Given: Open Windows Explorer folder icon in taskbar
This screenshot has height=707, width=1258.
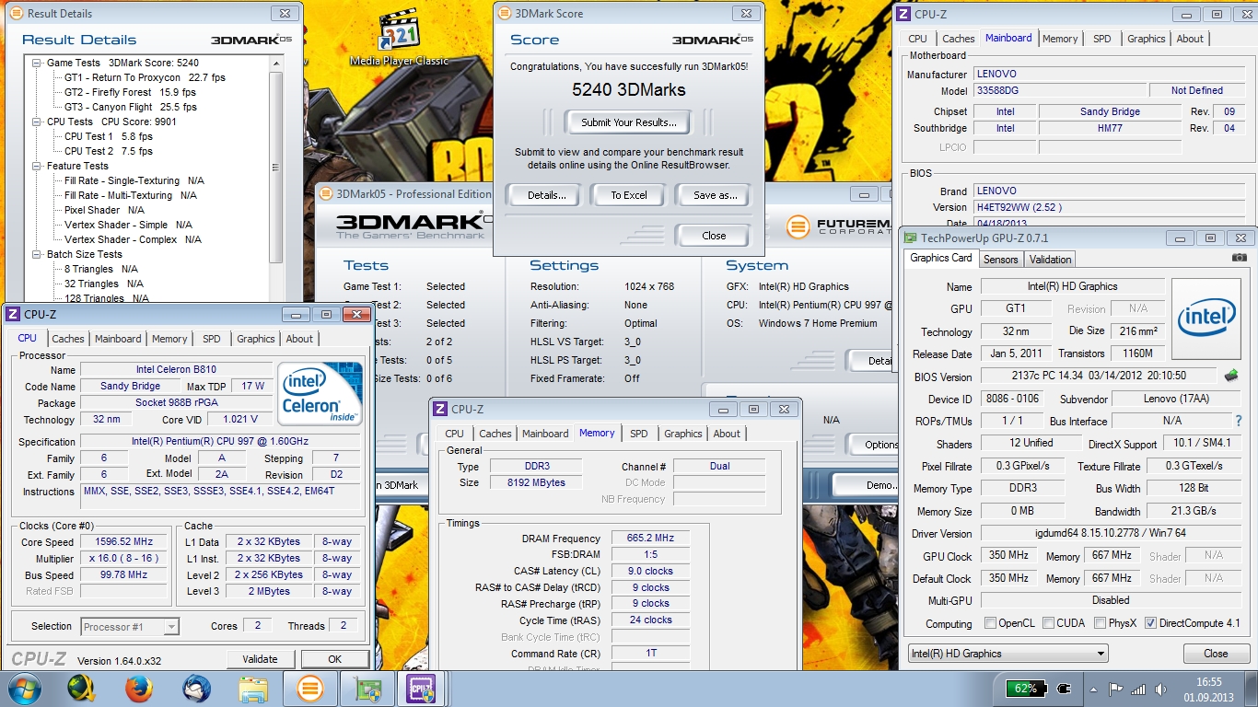Looking at the screenshot, I should pyautogui.click(x=253, y=689).
